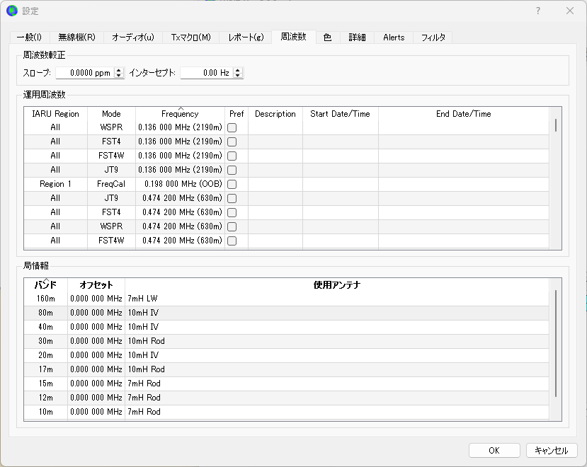Toggle Pref checkbox for JT9 0.136 MHz
This screenshot has height=467, width=587.
[232, 170]
